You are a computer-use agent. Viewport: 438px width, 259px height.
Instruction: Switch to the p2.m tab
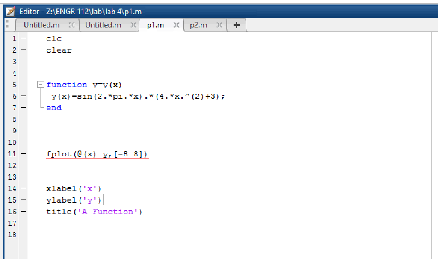(x=198, y=25)
